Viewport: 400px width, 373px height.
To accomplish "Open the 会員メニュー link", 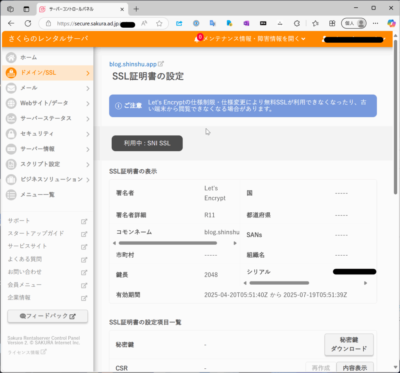I will click(47, 285).
